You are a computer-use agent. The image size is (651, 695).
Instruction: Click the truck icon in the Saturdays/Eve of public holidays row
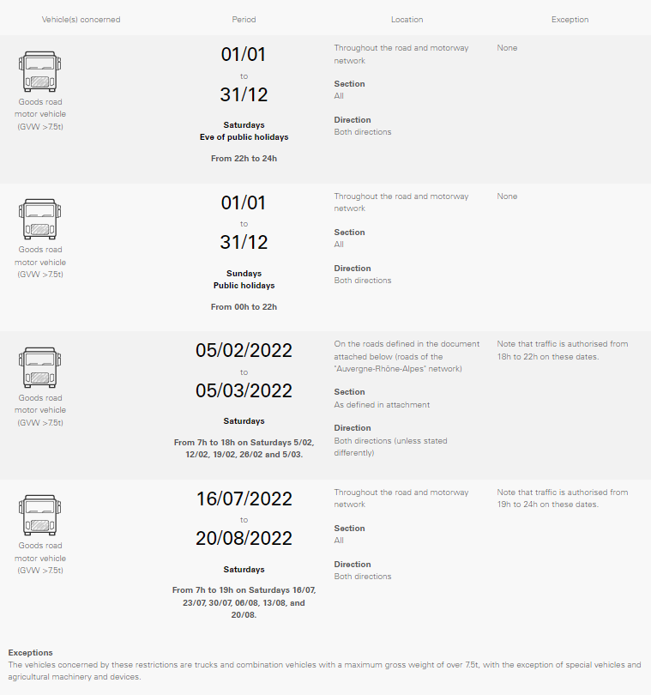click(40, 71)
